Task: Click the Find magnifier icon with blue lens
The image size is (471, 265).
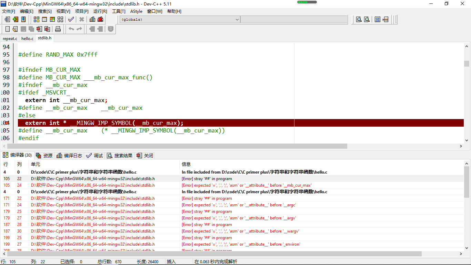Action: click(359, 19)
